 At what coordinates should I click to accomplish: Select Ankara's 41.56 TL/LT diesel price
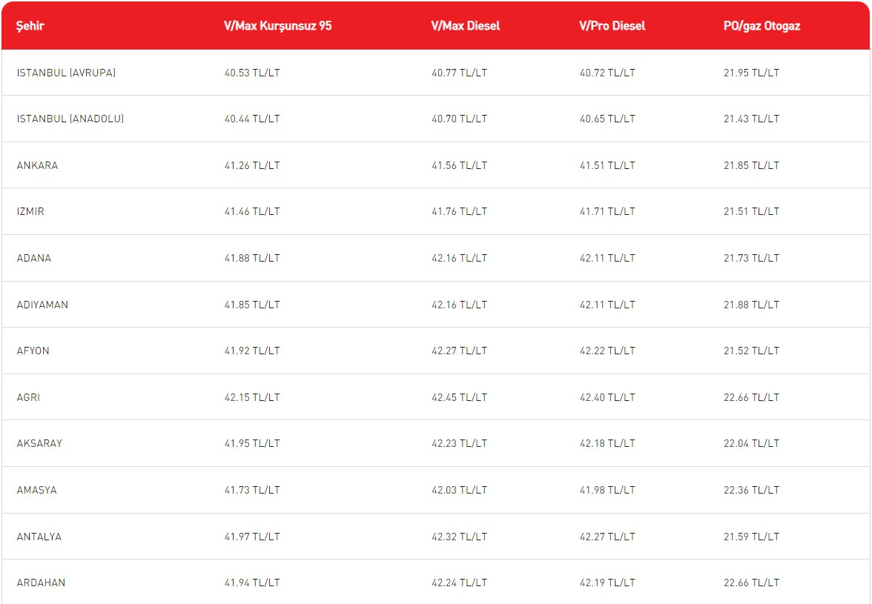tap(460, 165)
